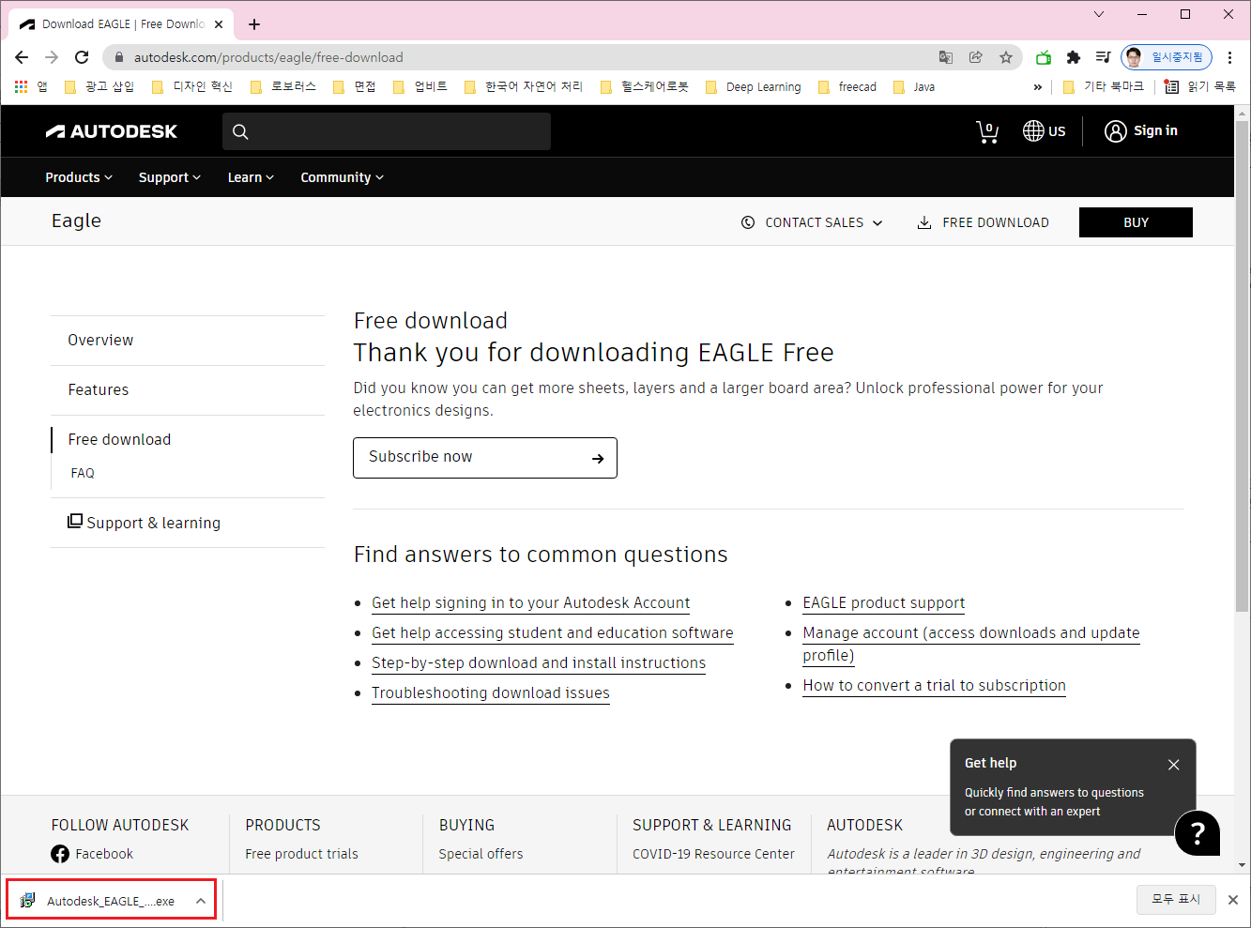This screenshot has width=1251, height=928.
Task: Open the apps grid shortcut in bookmarks bar
Action: 21,86
